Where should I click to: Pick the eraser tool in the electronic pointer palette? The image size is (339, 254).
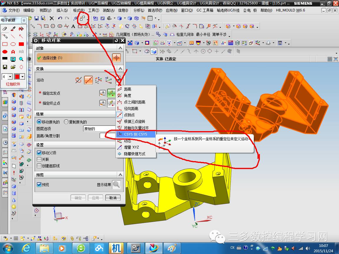click(5, 29)
